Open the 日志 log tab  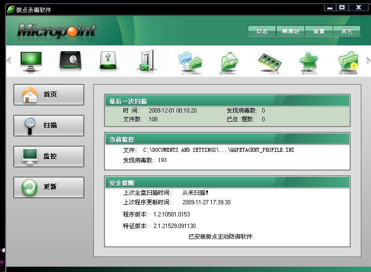tap(262, 31)
